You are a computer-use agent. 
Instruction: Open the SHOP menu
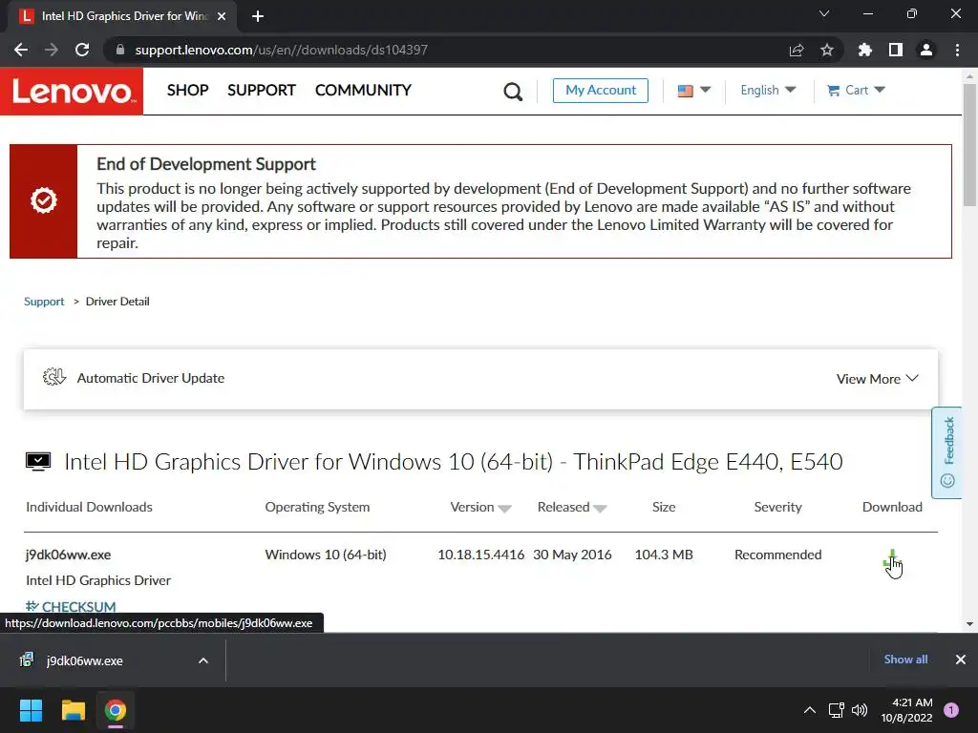point(188,91)
